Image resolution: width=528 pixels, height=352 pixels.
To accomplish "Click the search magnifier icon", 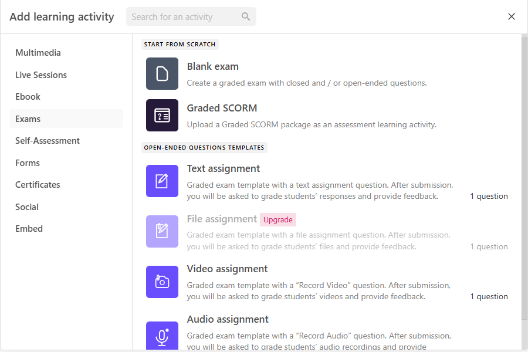I will point(246,17).
